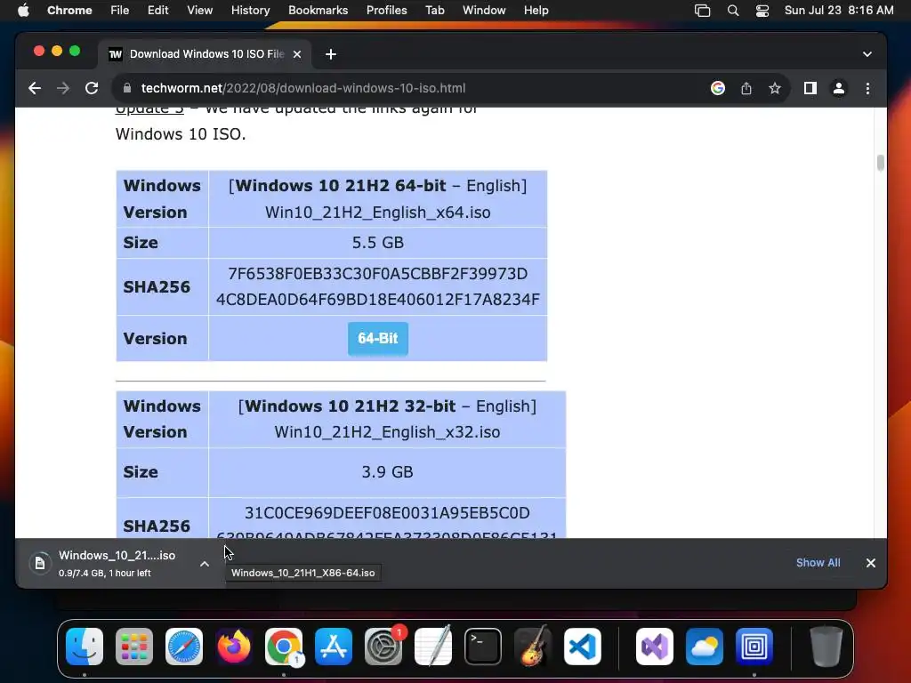Toggle the Chrome side panel
Viewport: 911px width, 683px height.
tap(810, 88)
